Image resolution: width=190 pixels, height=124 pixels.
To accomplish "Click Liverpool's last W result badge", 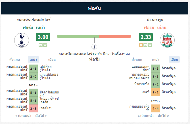I will pos(150,45).
